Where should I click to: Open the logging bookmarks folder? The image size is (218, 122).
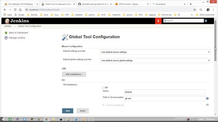tap(150, 15)
